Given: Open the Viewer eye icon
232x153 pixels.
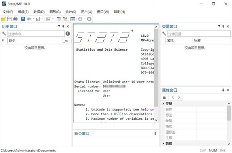Looking at the screenshot, I should tap(29, 19).
